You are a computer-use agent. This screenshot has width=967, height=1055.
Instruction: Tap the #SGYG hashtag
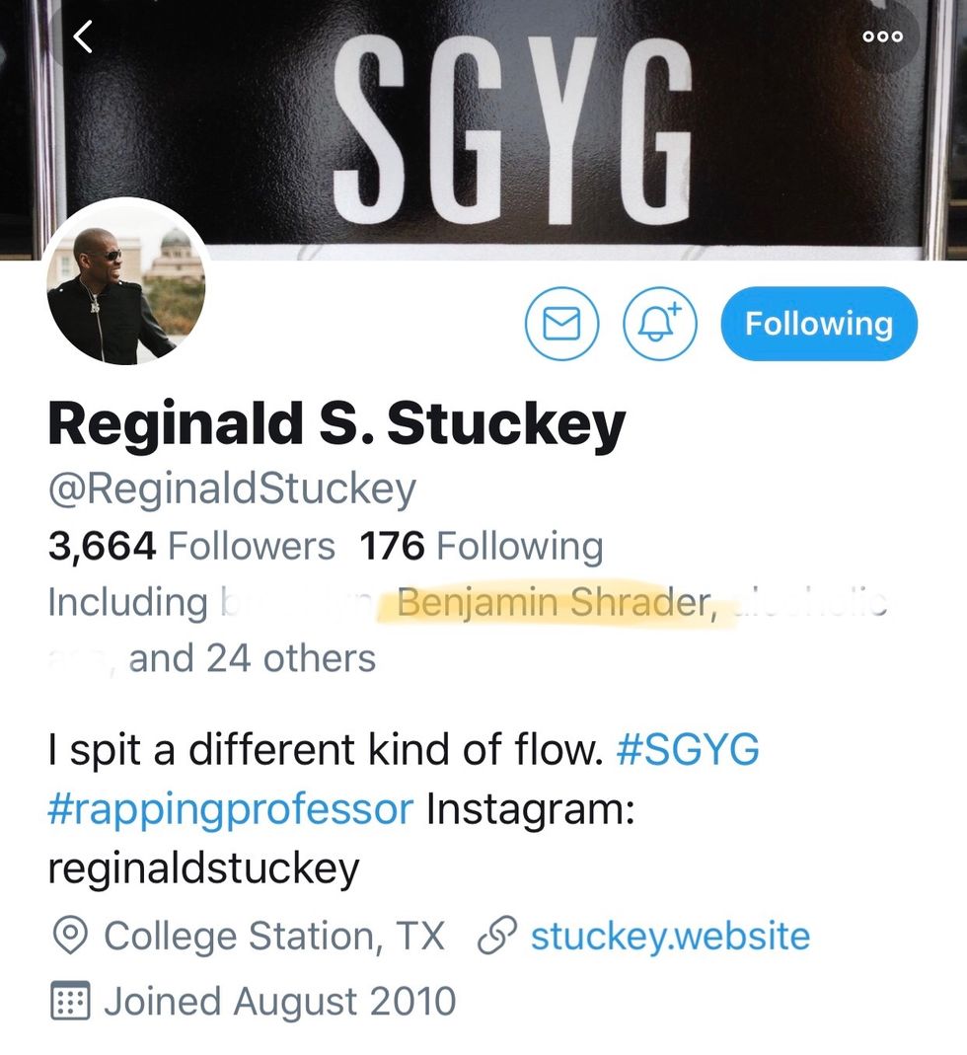[x=688, y=749]
